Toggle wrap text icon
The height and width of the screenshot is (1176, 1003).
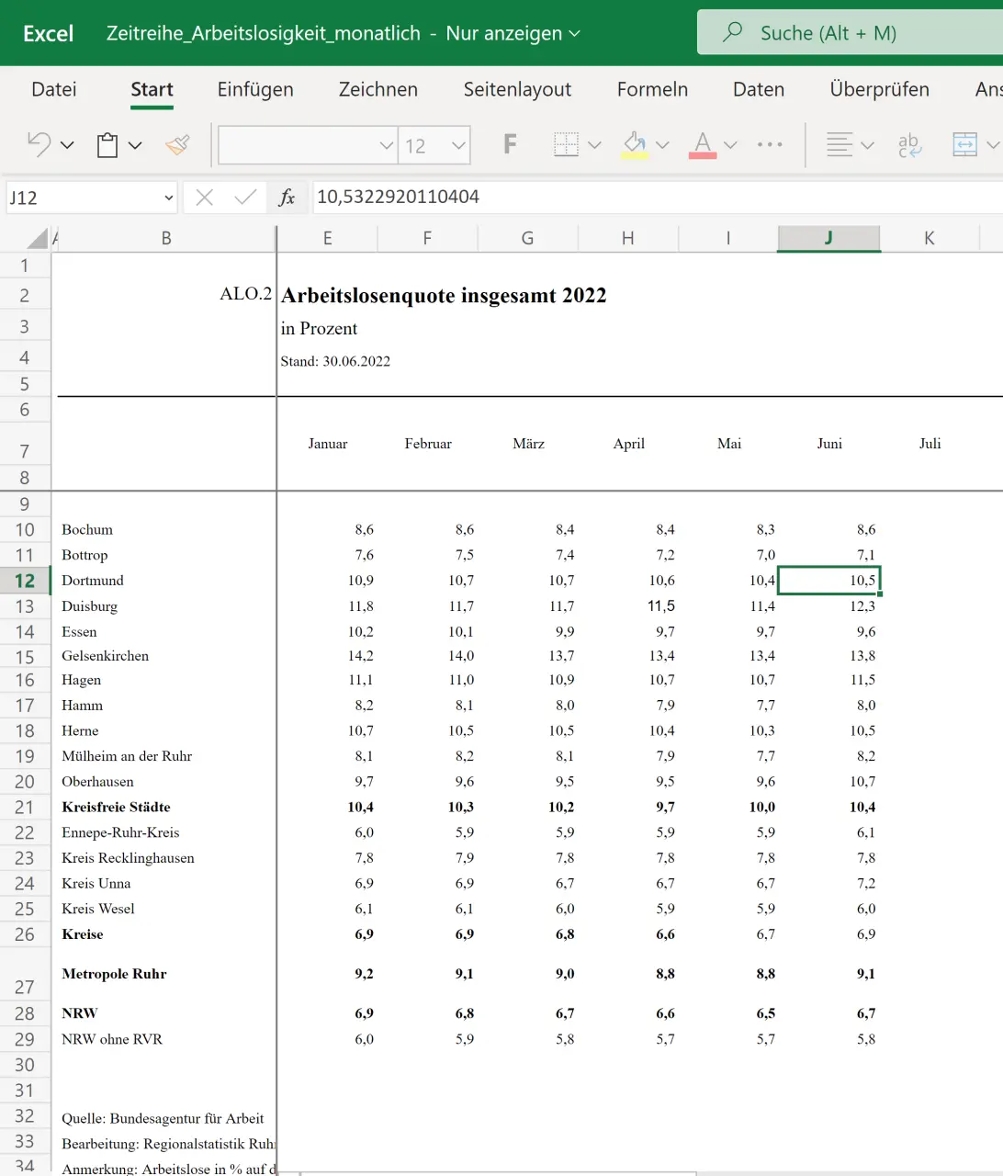pos(908,144)
